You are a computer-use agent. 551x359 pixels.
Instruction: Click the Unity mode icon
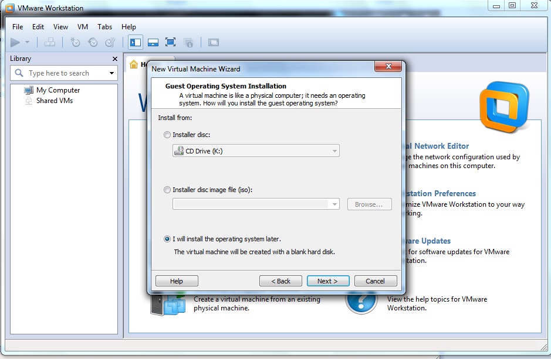188,42
